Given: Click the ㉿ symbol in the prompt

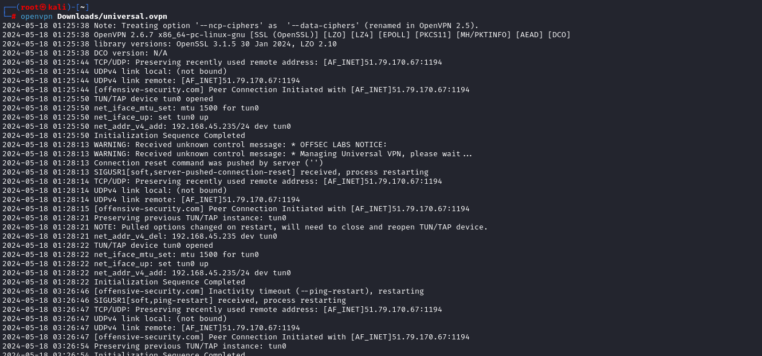Looking at the screenshot, I should [x=44, y=7].
